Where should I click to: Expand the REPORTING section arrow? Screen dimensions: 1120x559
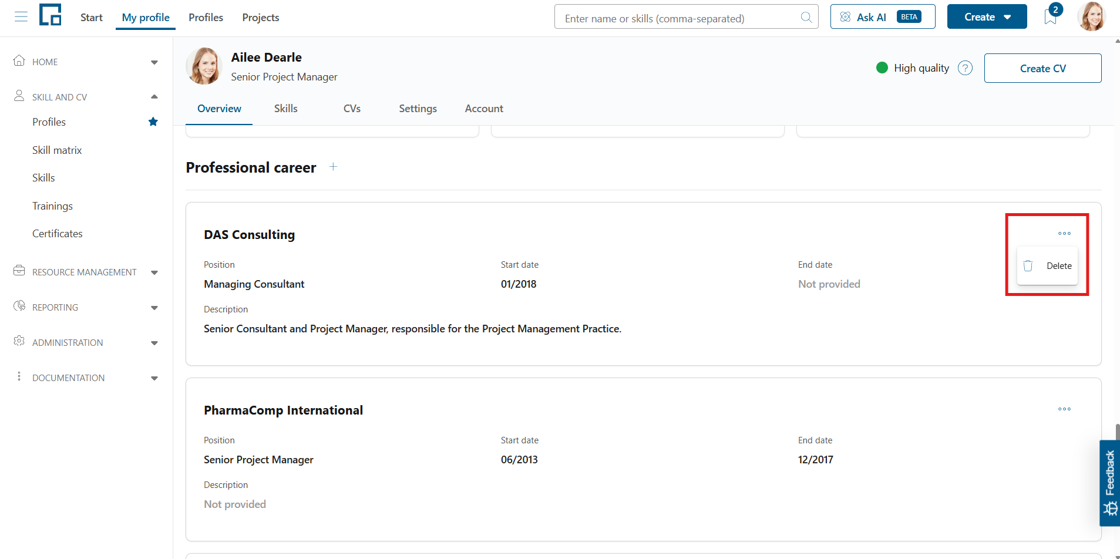pos(154,308)
